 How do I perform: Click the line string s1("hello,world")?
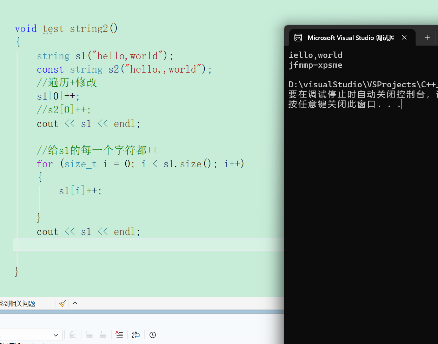105,56
